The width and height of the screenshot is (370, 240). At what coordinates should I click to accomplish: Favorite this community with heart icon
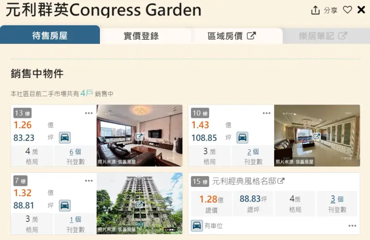347,10
